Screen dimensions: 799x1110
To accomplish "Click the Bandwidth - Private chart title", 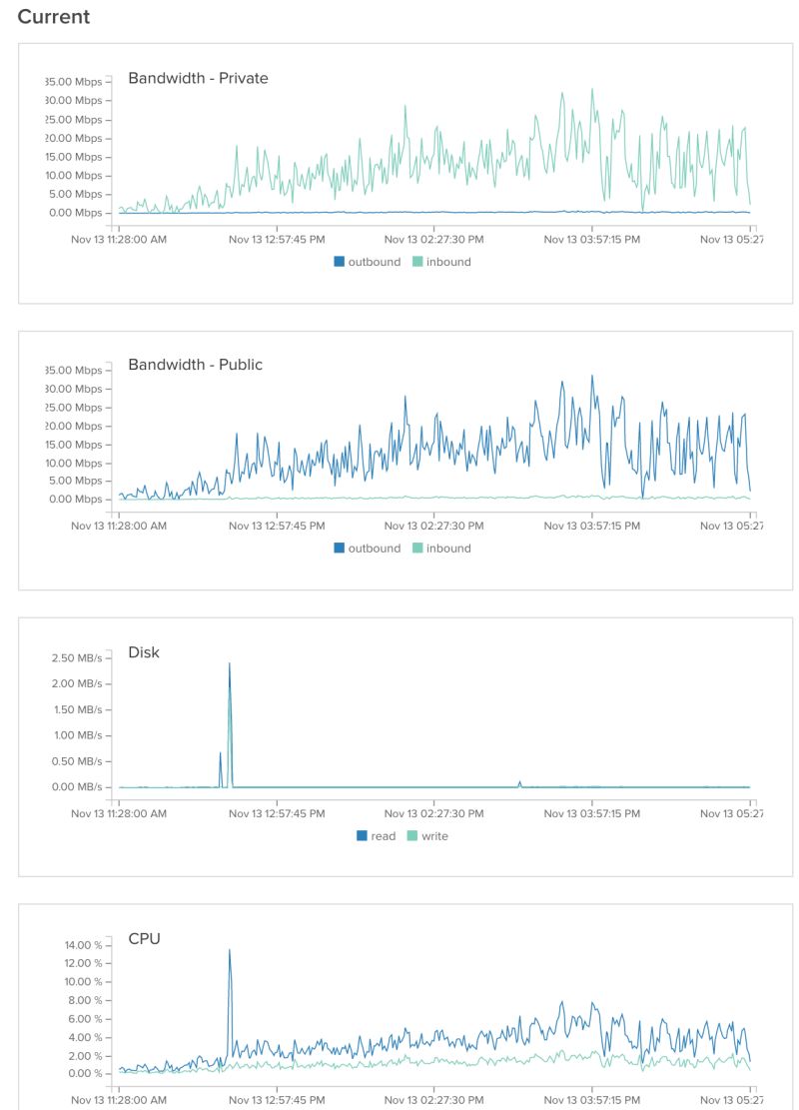I will coord(200,78).
